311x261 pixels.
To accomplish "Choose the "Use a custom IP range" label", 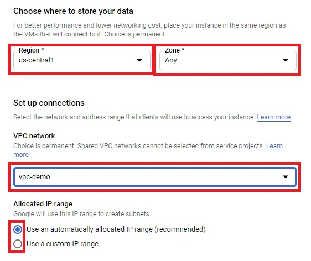I will pyautogui.click(x=63, y=244).
